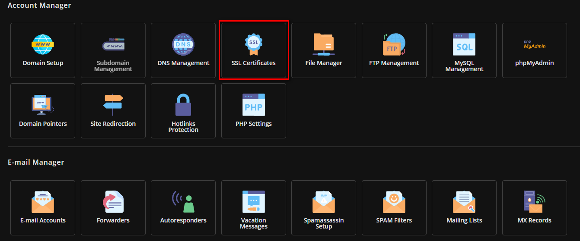
Task: Open Autoresponders icon
Action: tap(183, 202)
